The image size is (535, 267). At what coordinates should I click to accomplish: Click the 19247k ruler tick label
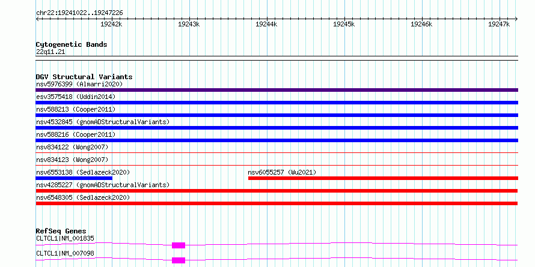499,24
